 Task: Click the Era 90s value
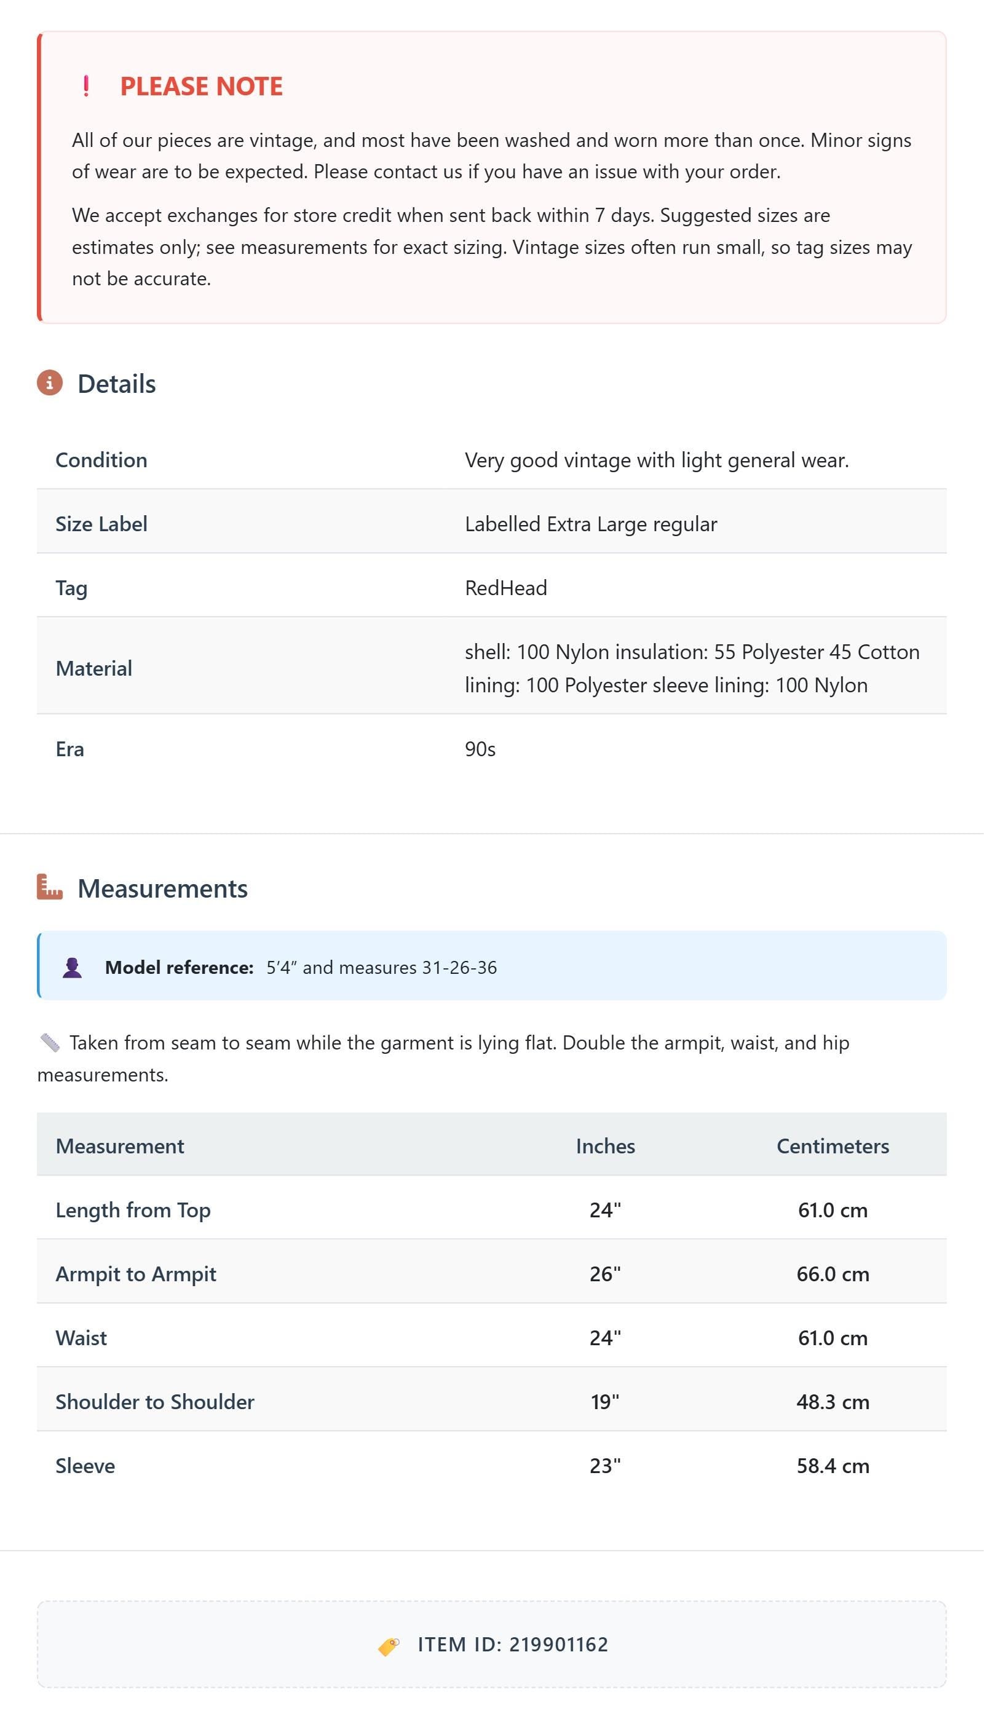(x=480, y=749)
